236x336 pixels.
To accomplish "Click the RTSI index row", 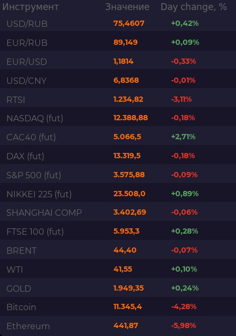I will [x=118, y=99].
